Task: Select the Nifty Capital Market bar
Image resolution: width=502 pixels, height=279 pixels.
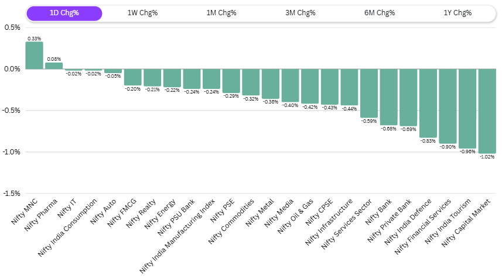Action: (x=487, y=111)
